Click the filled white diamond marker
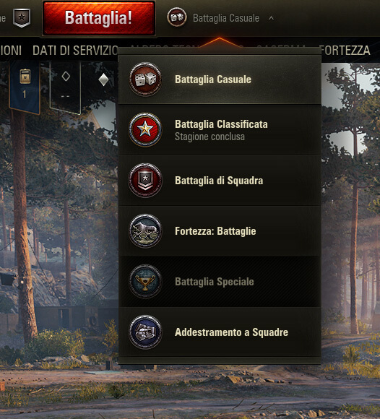 pos(103,79)
